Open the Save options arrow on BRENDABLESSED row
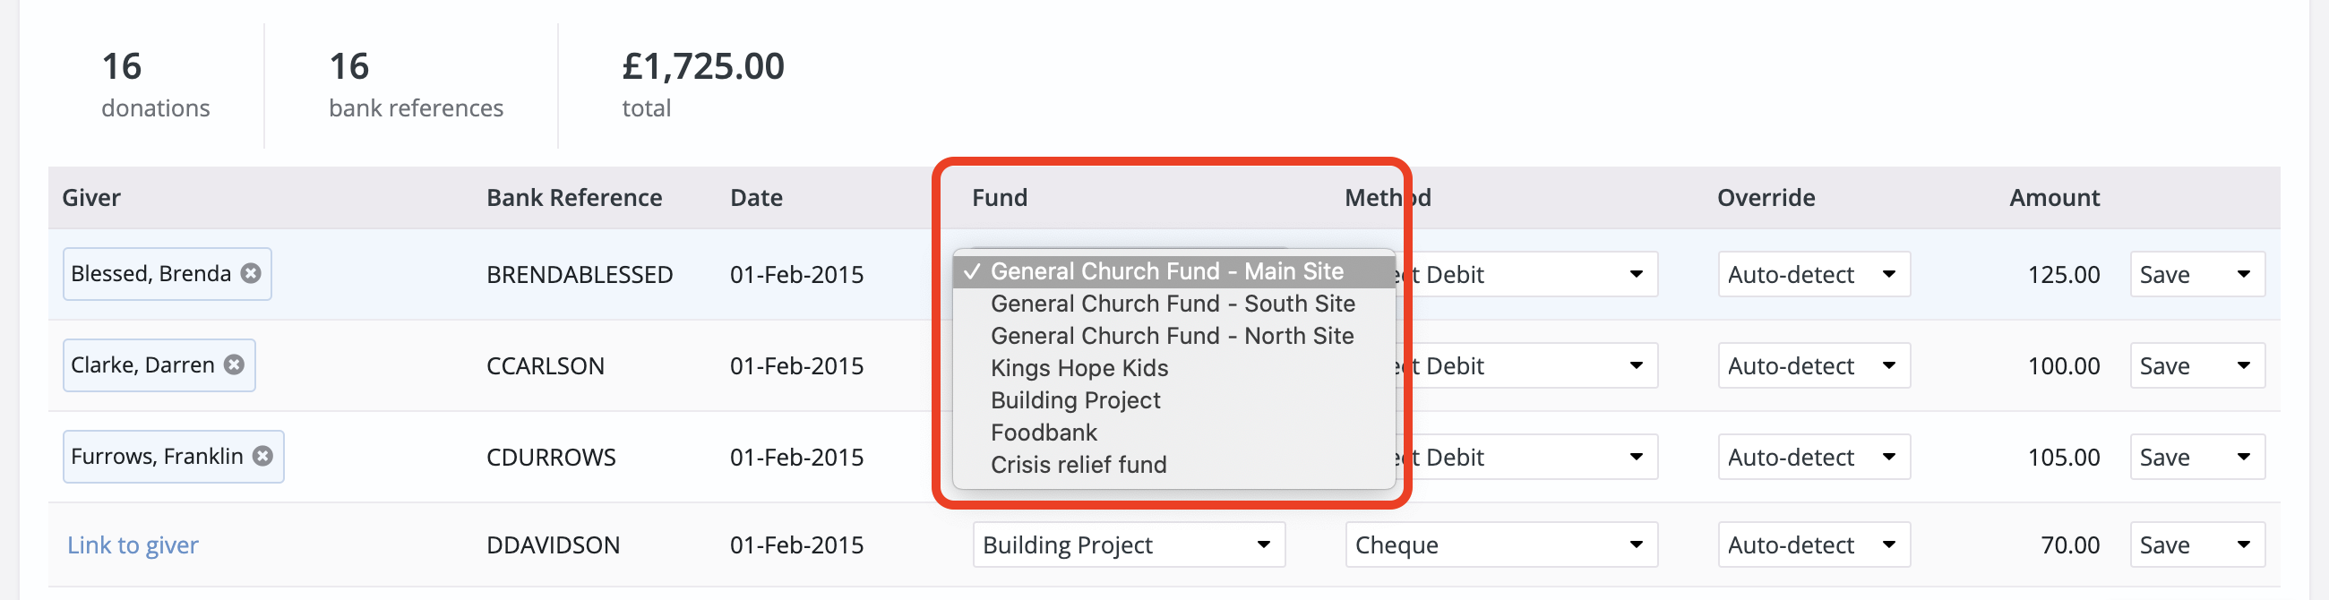 (2243, 274)
